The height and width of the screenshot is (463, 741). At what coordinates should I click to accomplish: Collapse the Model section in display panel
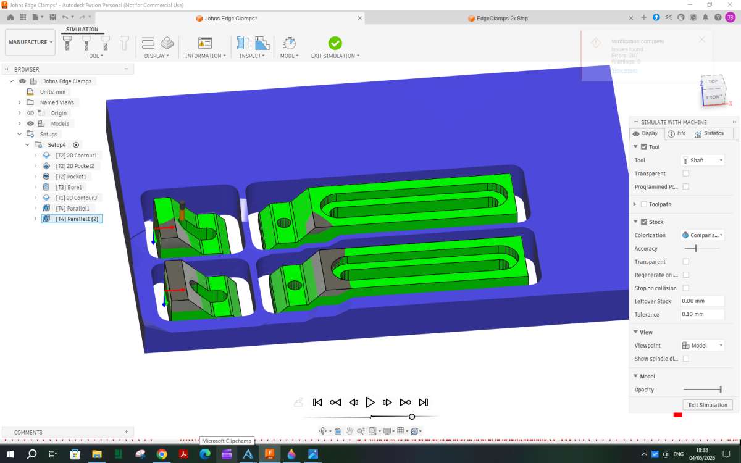pos(635,376)
